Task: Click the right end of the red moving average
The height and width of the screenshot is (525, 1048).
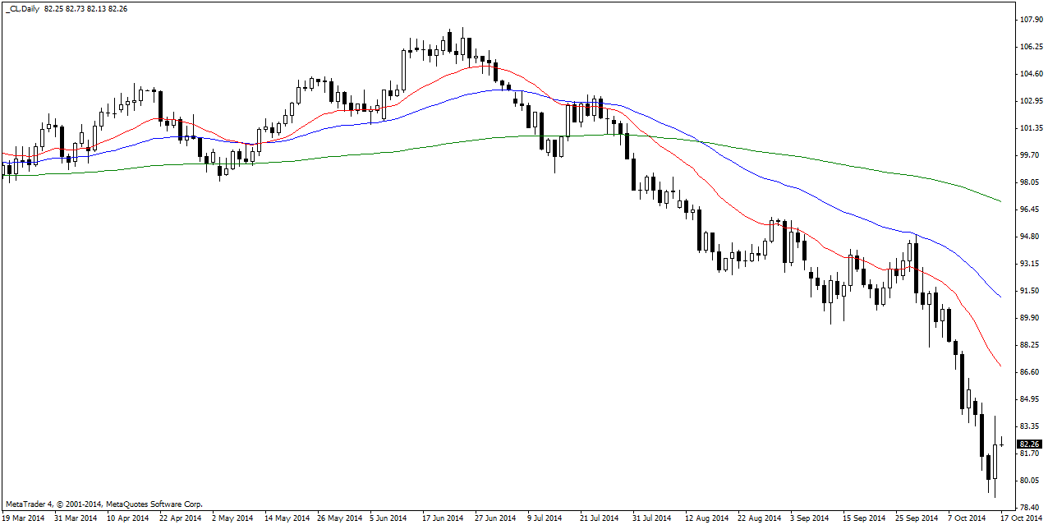Action: point(1000,366)
